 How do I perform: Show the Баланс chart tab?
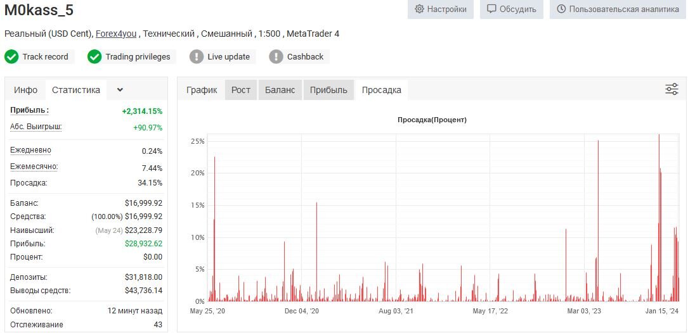tap(280, 90)
